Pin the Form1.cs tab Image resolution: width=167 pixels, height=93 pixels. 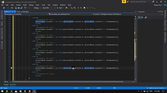[x=13, y=12]
